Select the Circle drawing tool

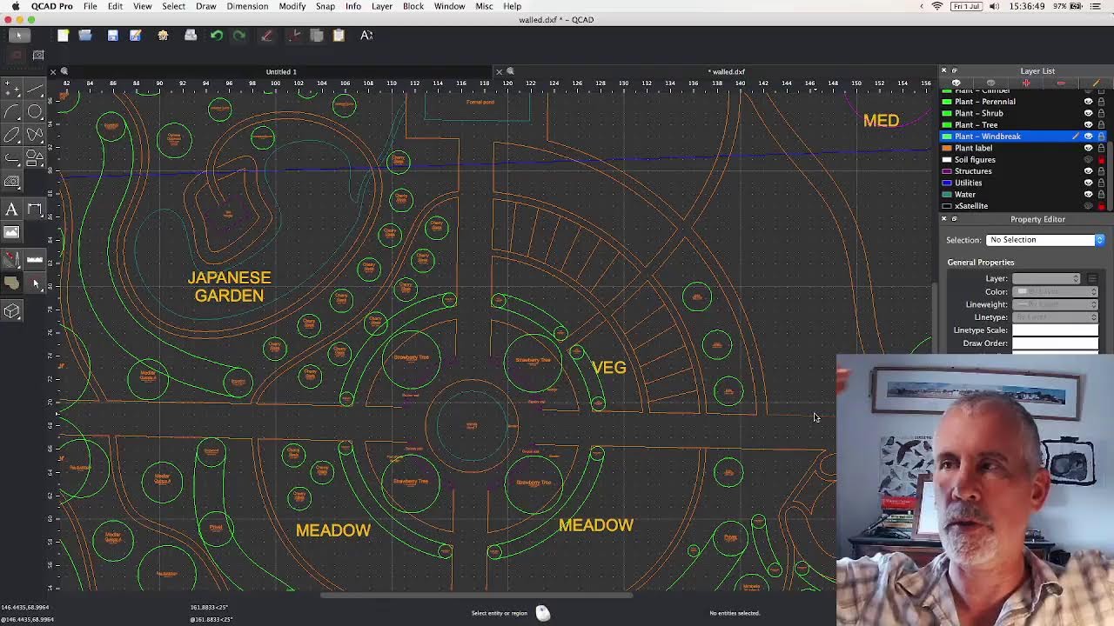point(35,111)
